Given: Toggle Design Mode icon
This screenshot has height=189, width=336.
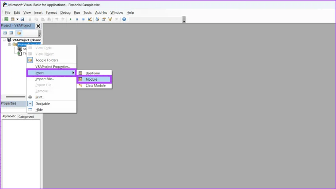Looking at the screenshot, I should (x=90, y=19).
